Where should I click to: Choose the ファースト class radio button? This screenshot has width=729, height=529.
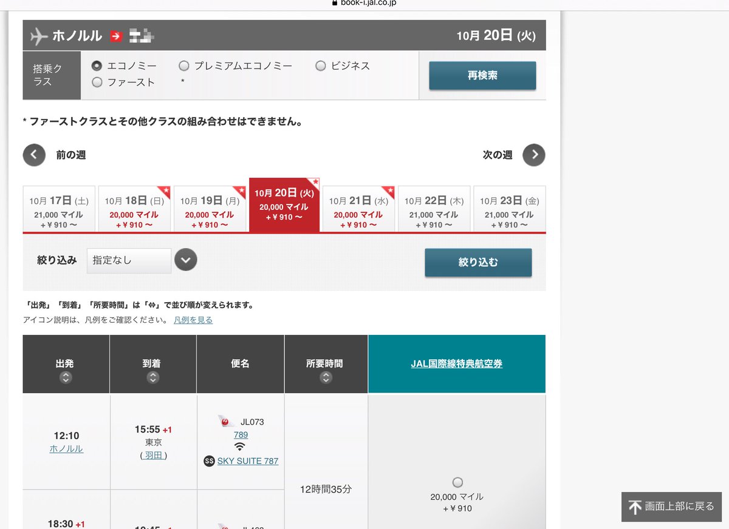(x=97, y=83)
